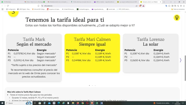
Task: Open PVPC | ESIOS electri... bookmark
Action: [x=123, y=9]
